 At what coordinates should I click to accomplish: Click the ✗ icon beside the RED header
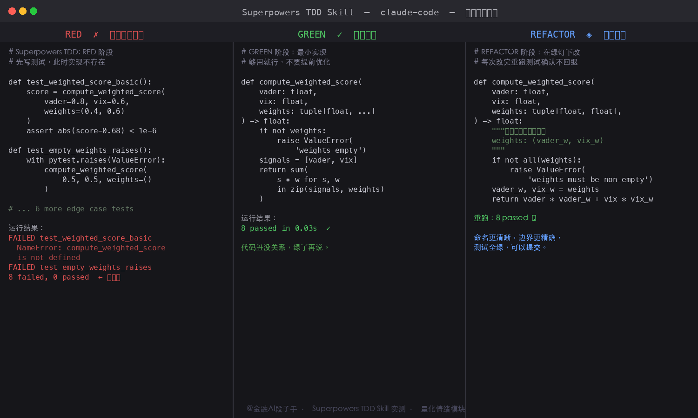(x=96, y=35)
